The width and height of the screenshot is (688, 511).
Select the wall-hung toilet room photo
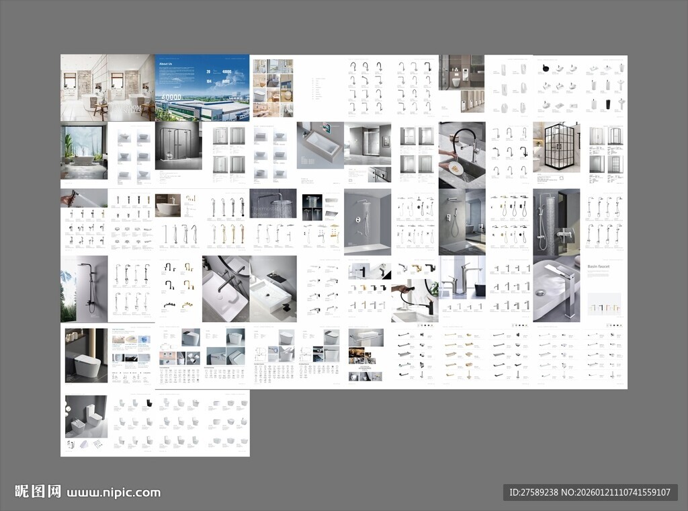pos(462,73)
